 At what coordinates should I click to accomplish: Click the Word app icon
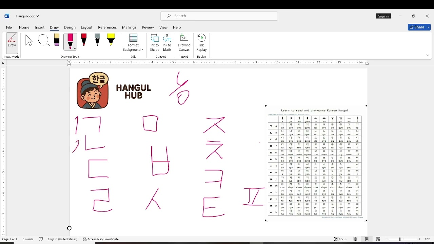click(x=7, y=16)
